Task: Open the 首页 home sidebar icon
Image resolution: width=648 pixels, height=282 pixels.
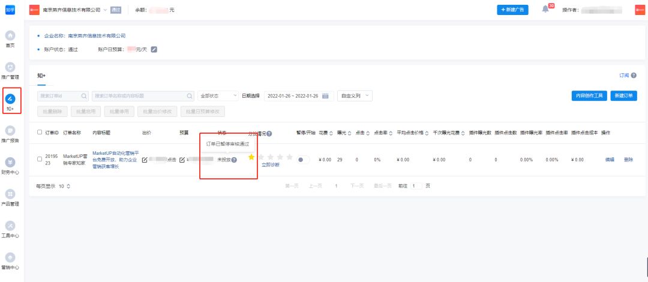Action: tap(10, 36)
